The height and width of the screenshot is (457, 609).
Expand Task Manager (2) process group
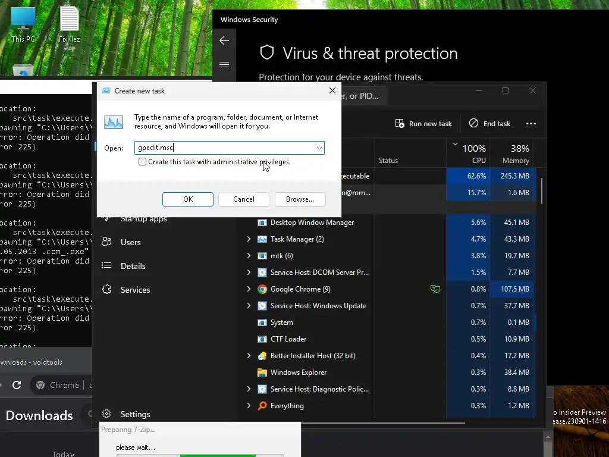249,239
